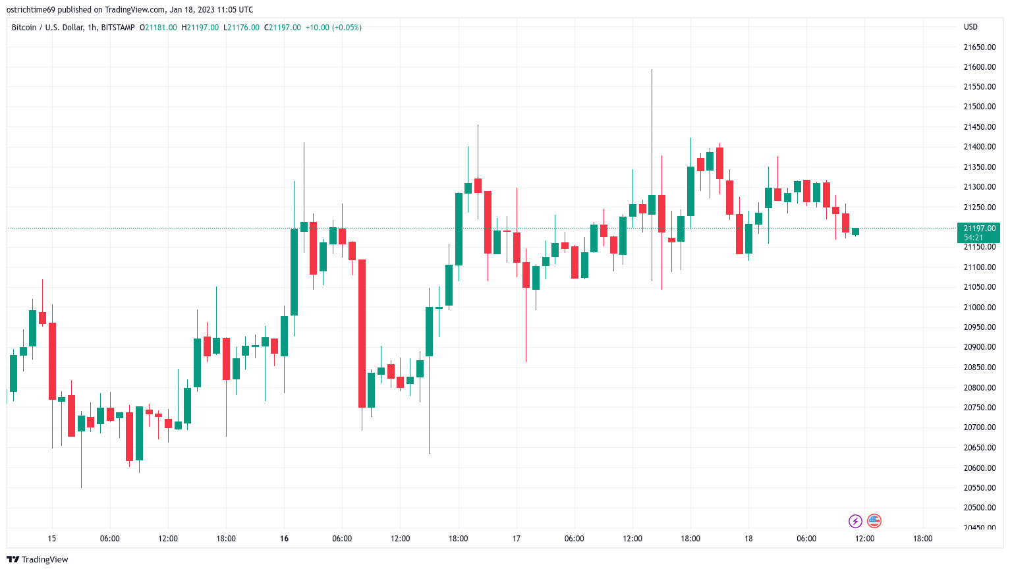Click the date label 18 on time axis
The image size is (1010, 571).
(x=748, y=539)
